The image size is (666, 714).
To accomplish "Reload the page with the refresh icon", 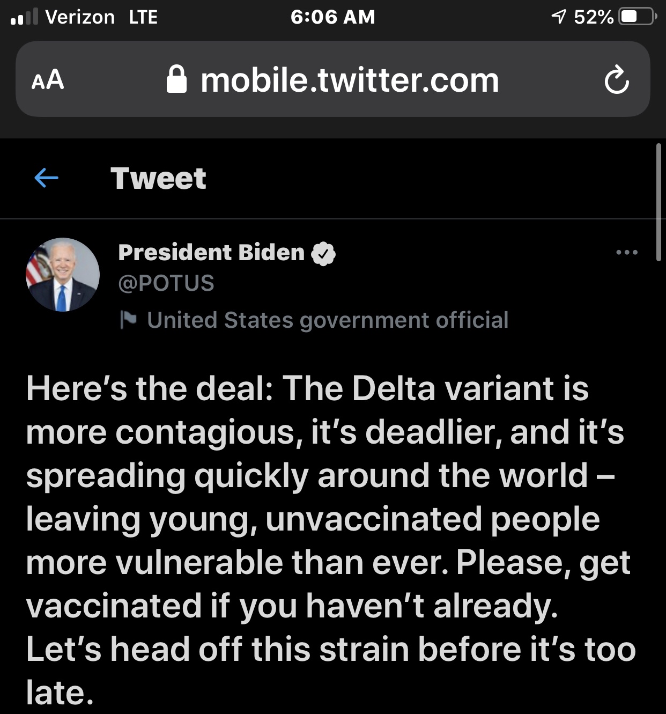I will (616, 80).
